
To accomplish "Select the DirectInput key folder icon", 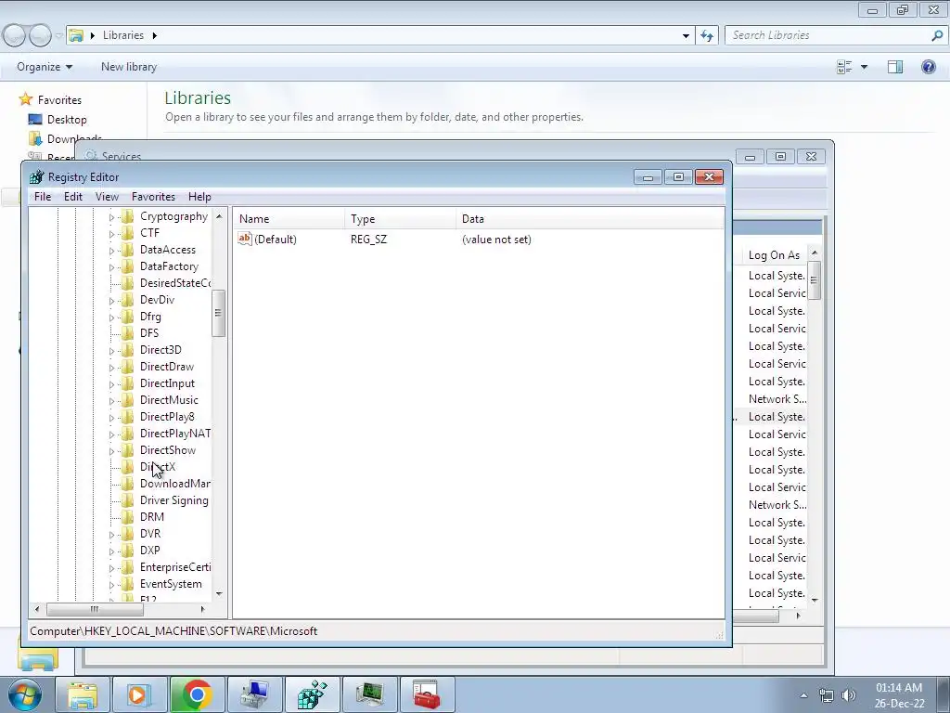I will coord(127,383).
